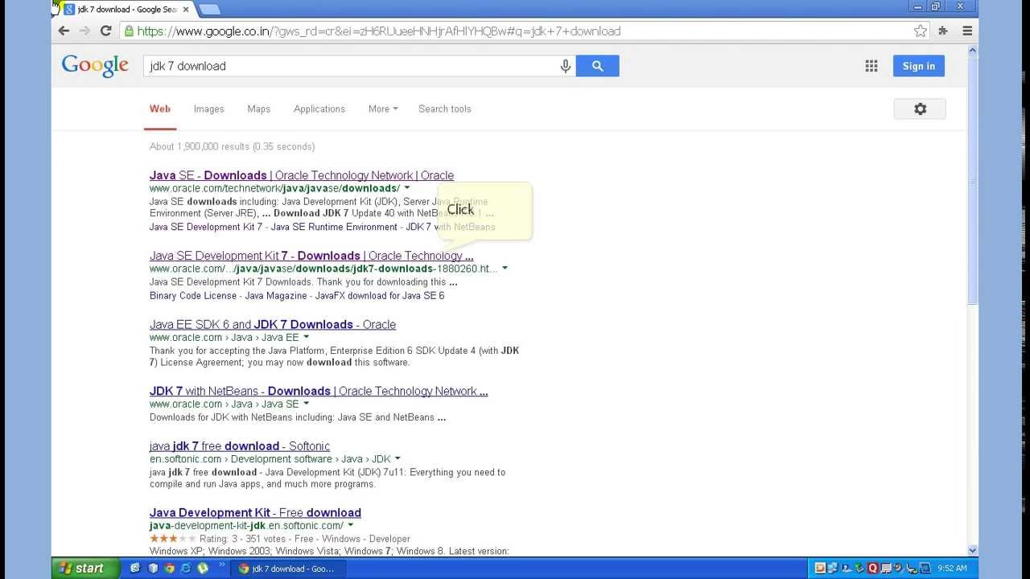Switch to Applications results
This screenshot has width=1030, height=579.
(x=319, y=109)
